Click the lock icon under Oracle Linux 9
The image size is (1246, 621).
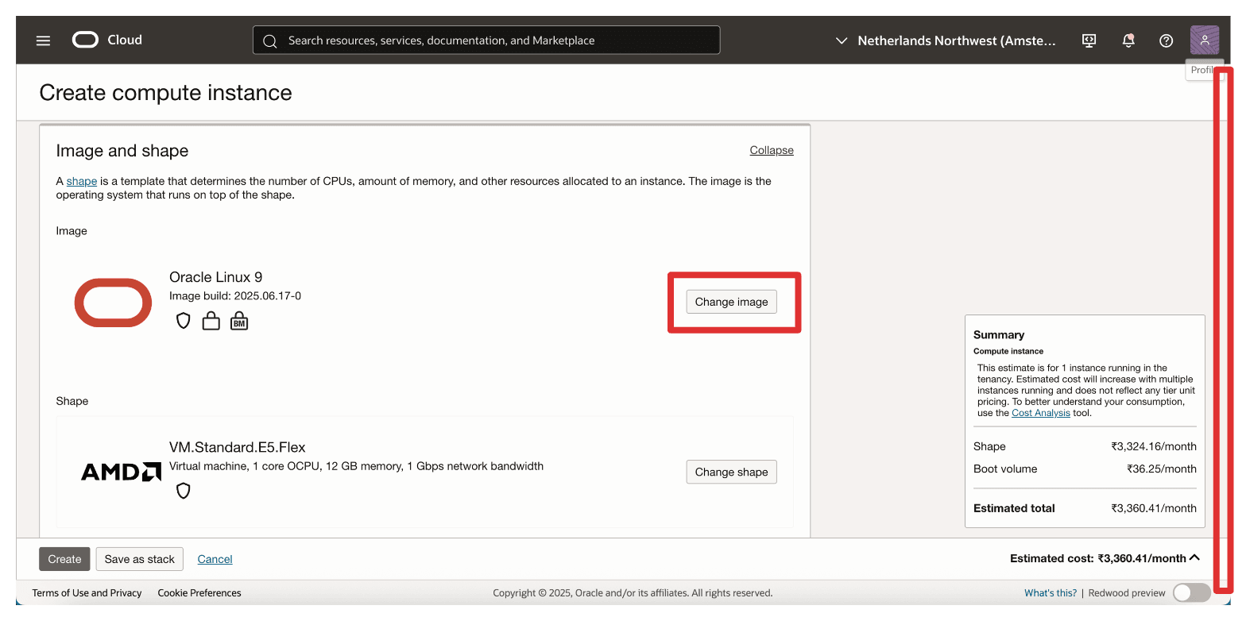211,321
